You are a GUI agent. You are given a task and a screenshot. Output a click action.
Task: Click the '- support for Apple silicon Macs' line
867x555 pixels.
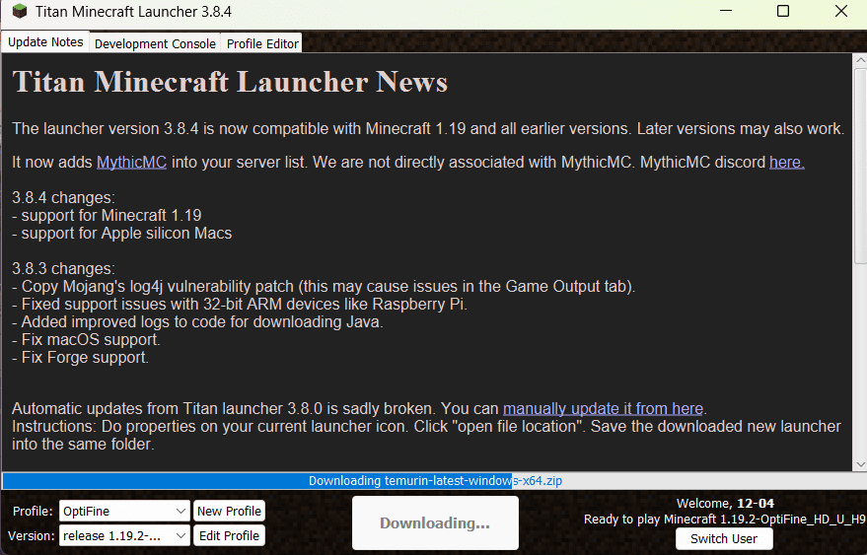[x=121, y=234]
